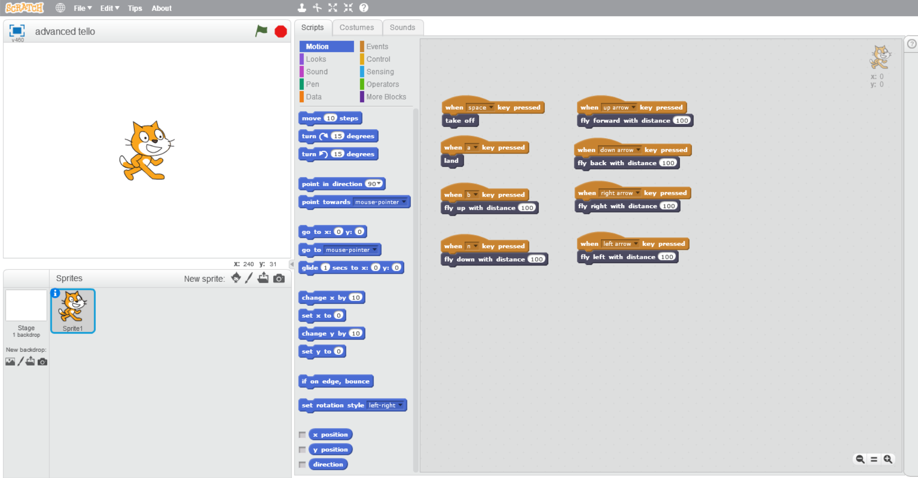Open right arrow key dropdown
918x478 pixels.
click(620, 193)
